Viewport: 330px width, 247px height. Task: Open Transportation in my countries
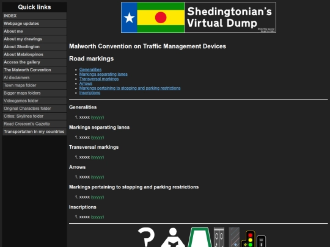(x=34, y=132)
